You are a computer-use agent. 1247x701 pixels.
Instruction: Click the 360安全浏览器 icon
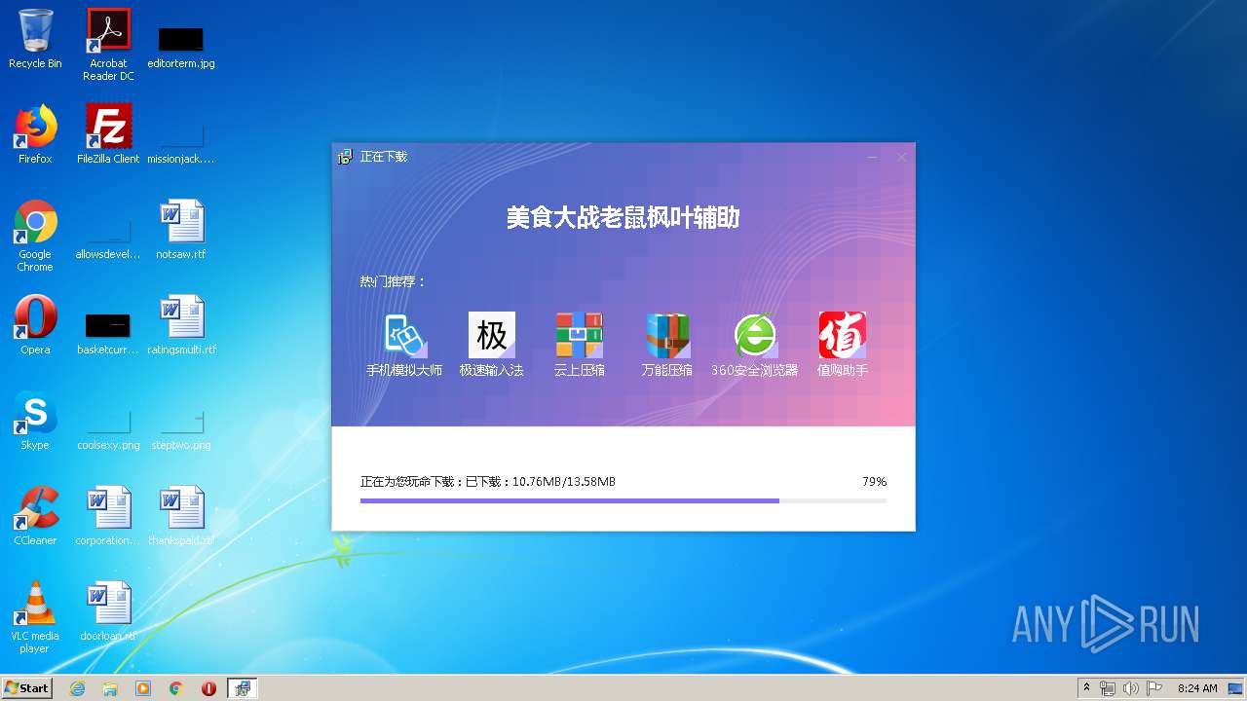point(755,336)
